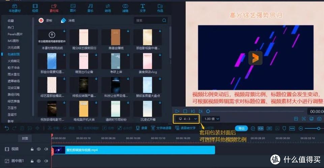Select 热门 hot category
The image size is (324, 168).
[x=11, y=27]
